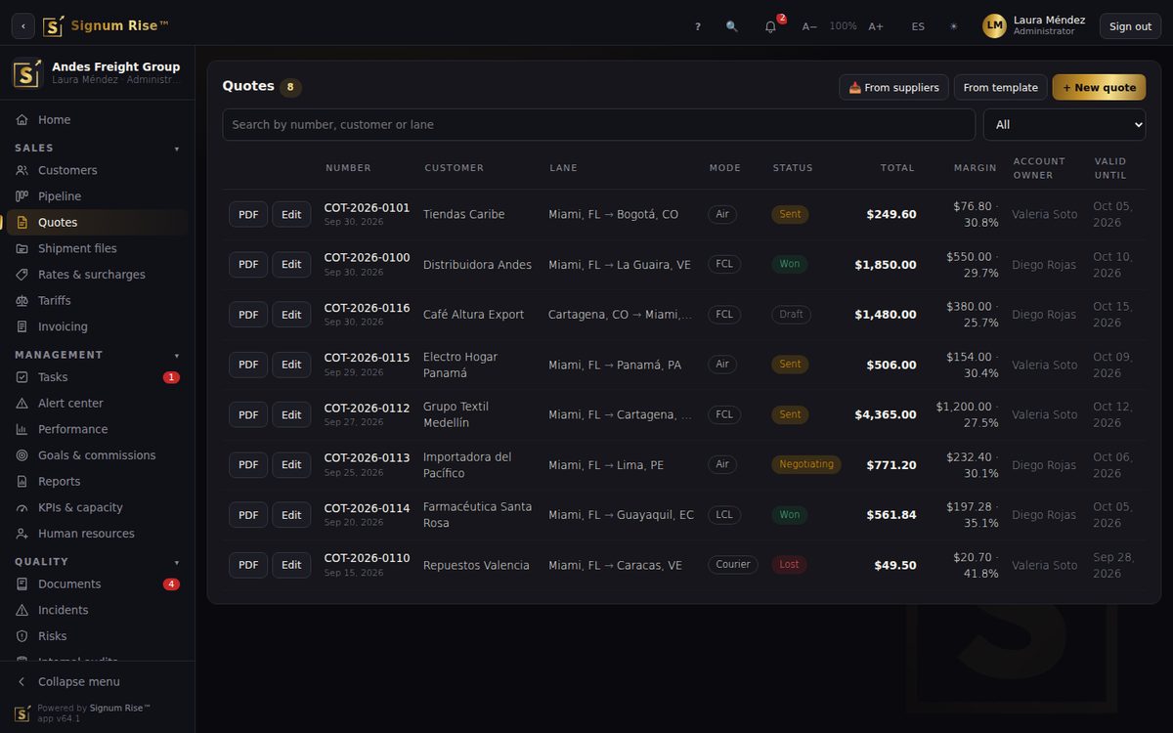Edit quote COT-2026-0100
This screenshot has height=733, width=1173.
tap(291, 264)
